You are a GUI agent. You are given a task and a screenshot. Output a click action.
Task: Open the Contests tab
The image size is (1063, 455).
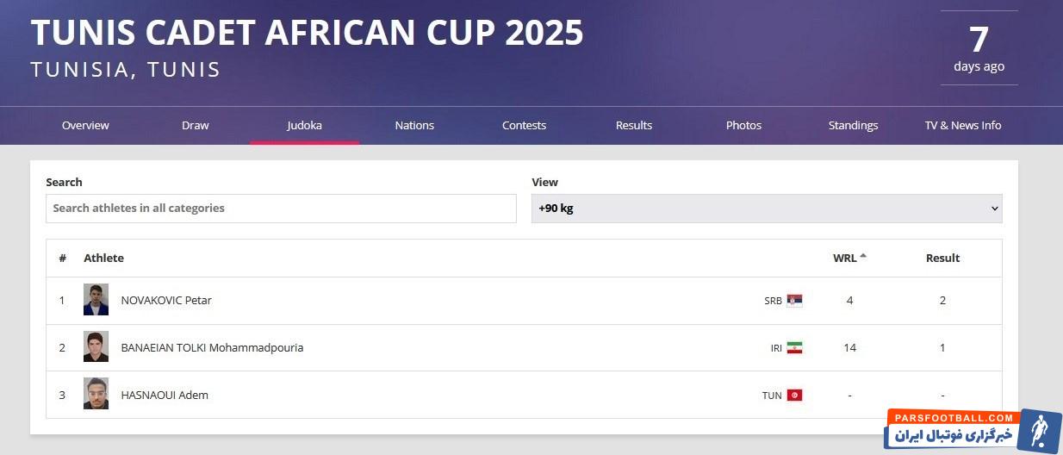[x=524, y=126]
